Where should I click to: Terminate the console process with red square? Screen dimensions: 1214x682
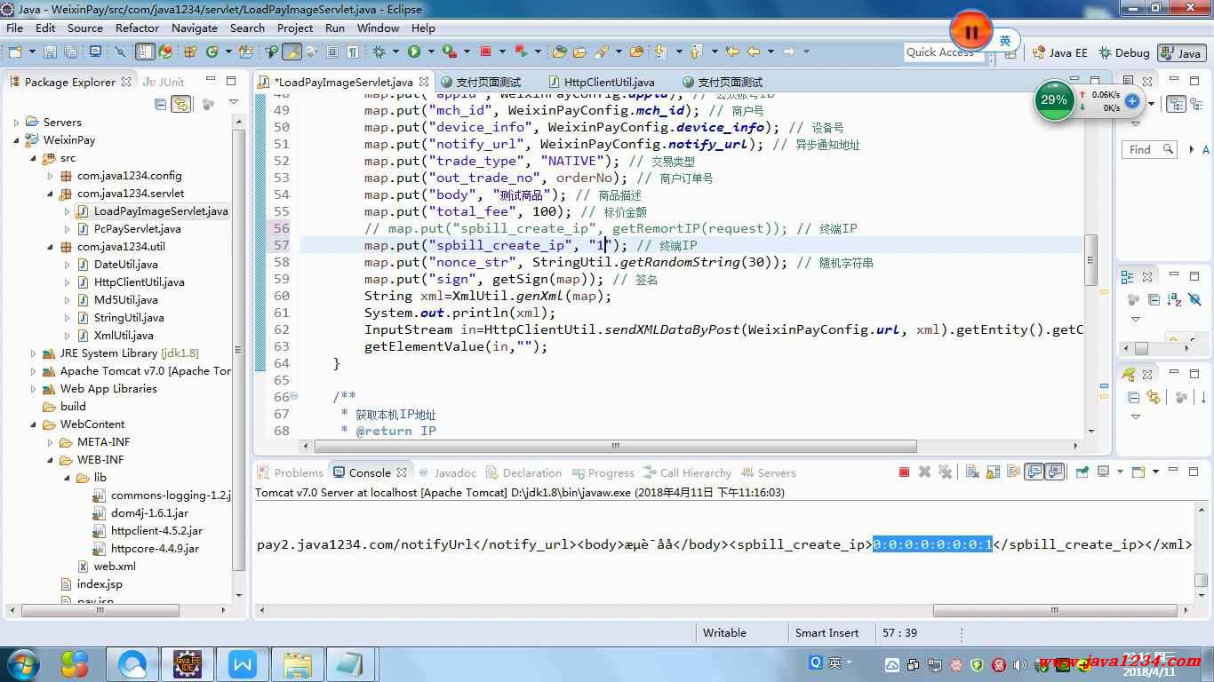[x=904, y=472]
